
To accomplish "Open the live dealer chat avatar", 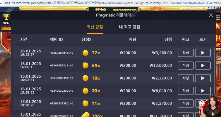I will [210, 106].
